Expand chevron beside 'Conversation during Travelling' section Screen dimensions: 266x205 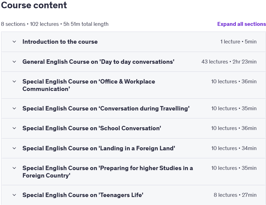(x=14, y=108)
